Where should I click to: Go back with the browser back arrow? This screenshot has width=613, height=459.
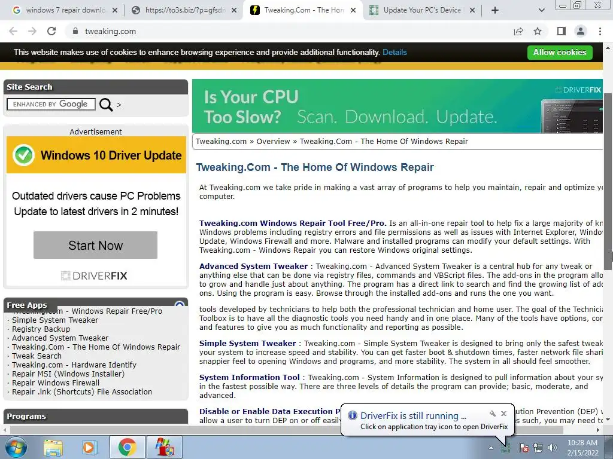(x=13, y=31)
